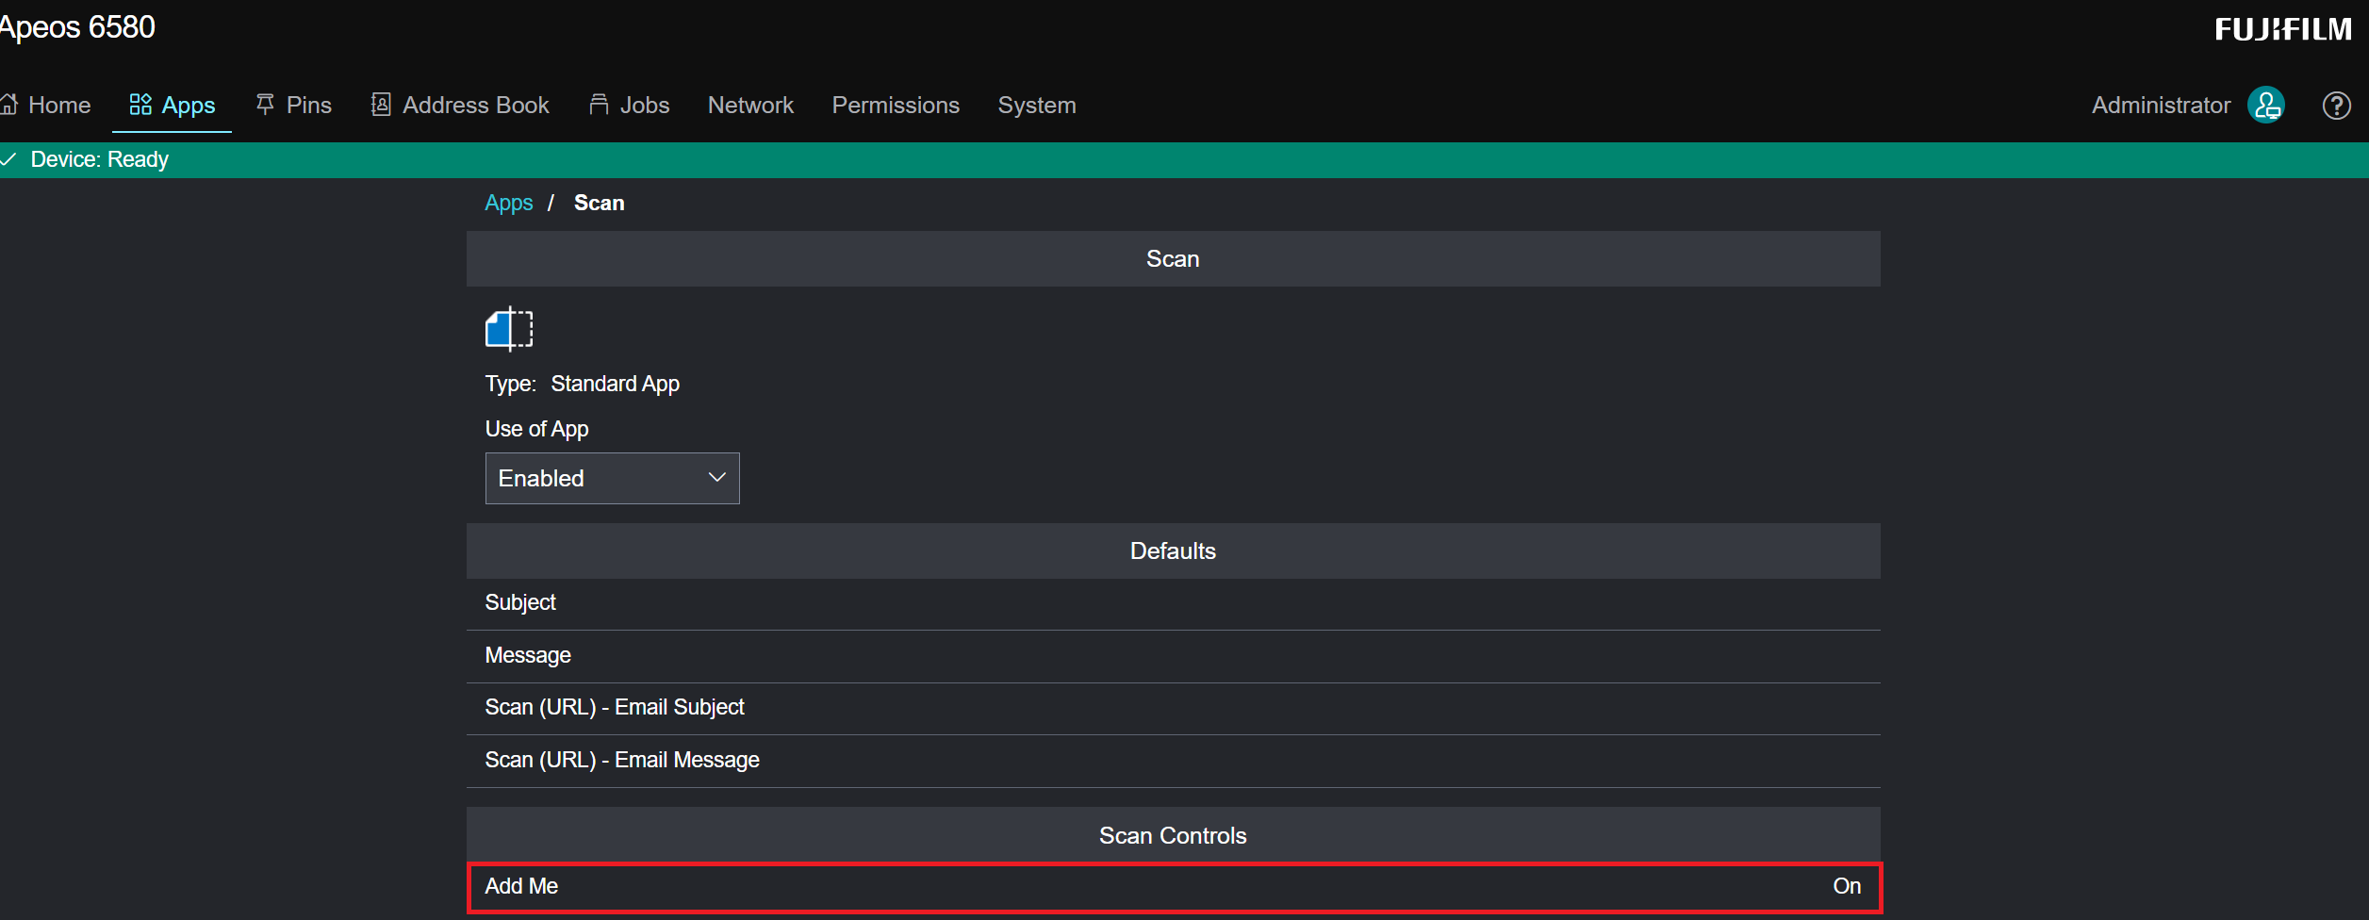
Task: Select Scan (URL) - Email Subject row
Action: click(1173, 708)
